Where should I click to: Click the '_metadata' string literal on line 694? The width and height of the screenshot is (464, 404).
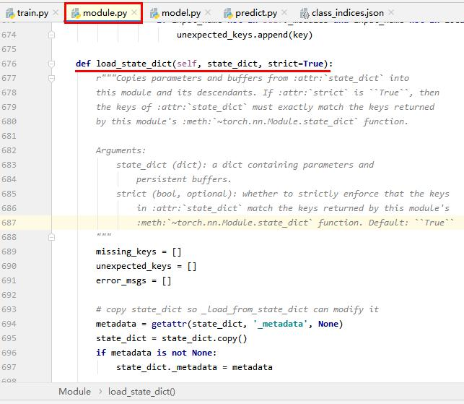[x=280, y=324]
